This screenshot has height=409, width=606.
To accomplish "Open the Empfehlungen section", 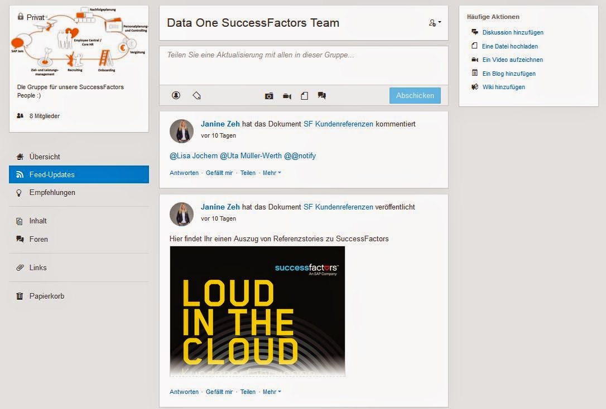I will [52, 192].
